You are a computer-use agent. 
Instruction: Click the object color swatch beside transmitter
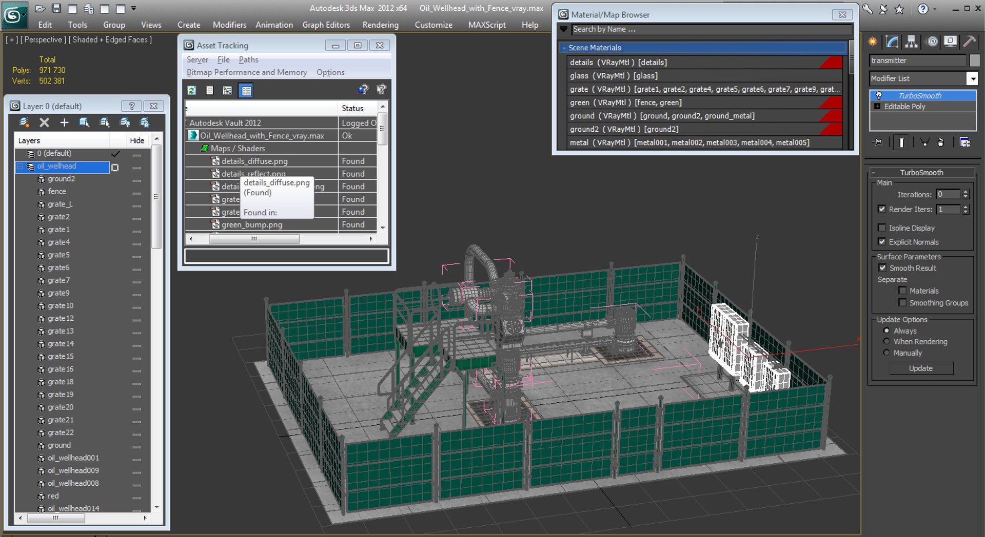[975, 60]
